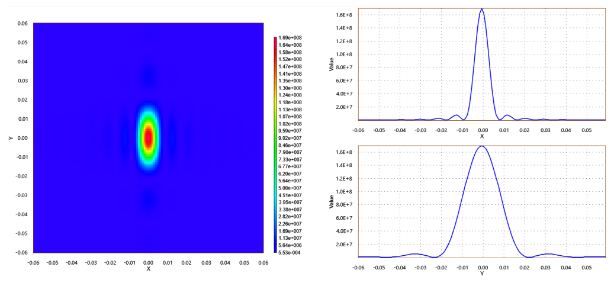Click the 1.35e+008 color scale label

click(290, 81)
